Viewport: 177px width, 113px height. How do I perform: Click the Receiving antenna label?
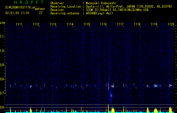click(x=65, y=13)
